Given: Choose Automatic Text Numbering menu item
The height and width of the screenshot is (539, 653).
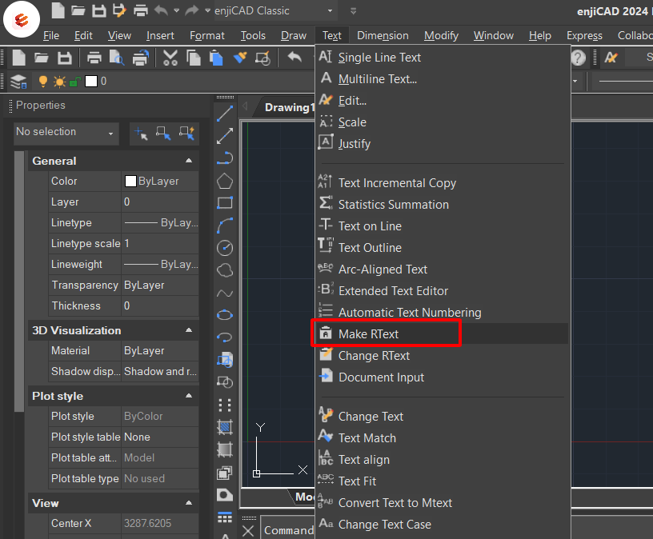Looking at the screenshot, I should (442, 312).
